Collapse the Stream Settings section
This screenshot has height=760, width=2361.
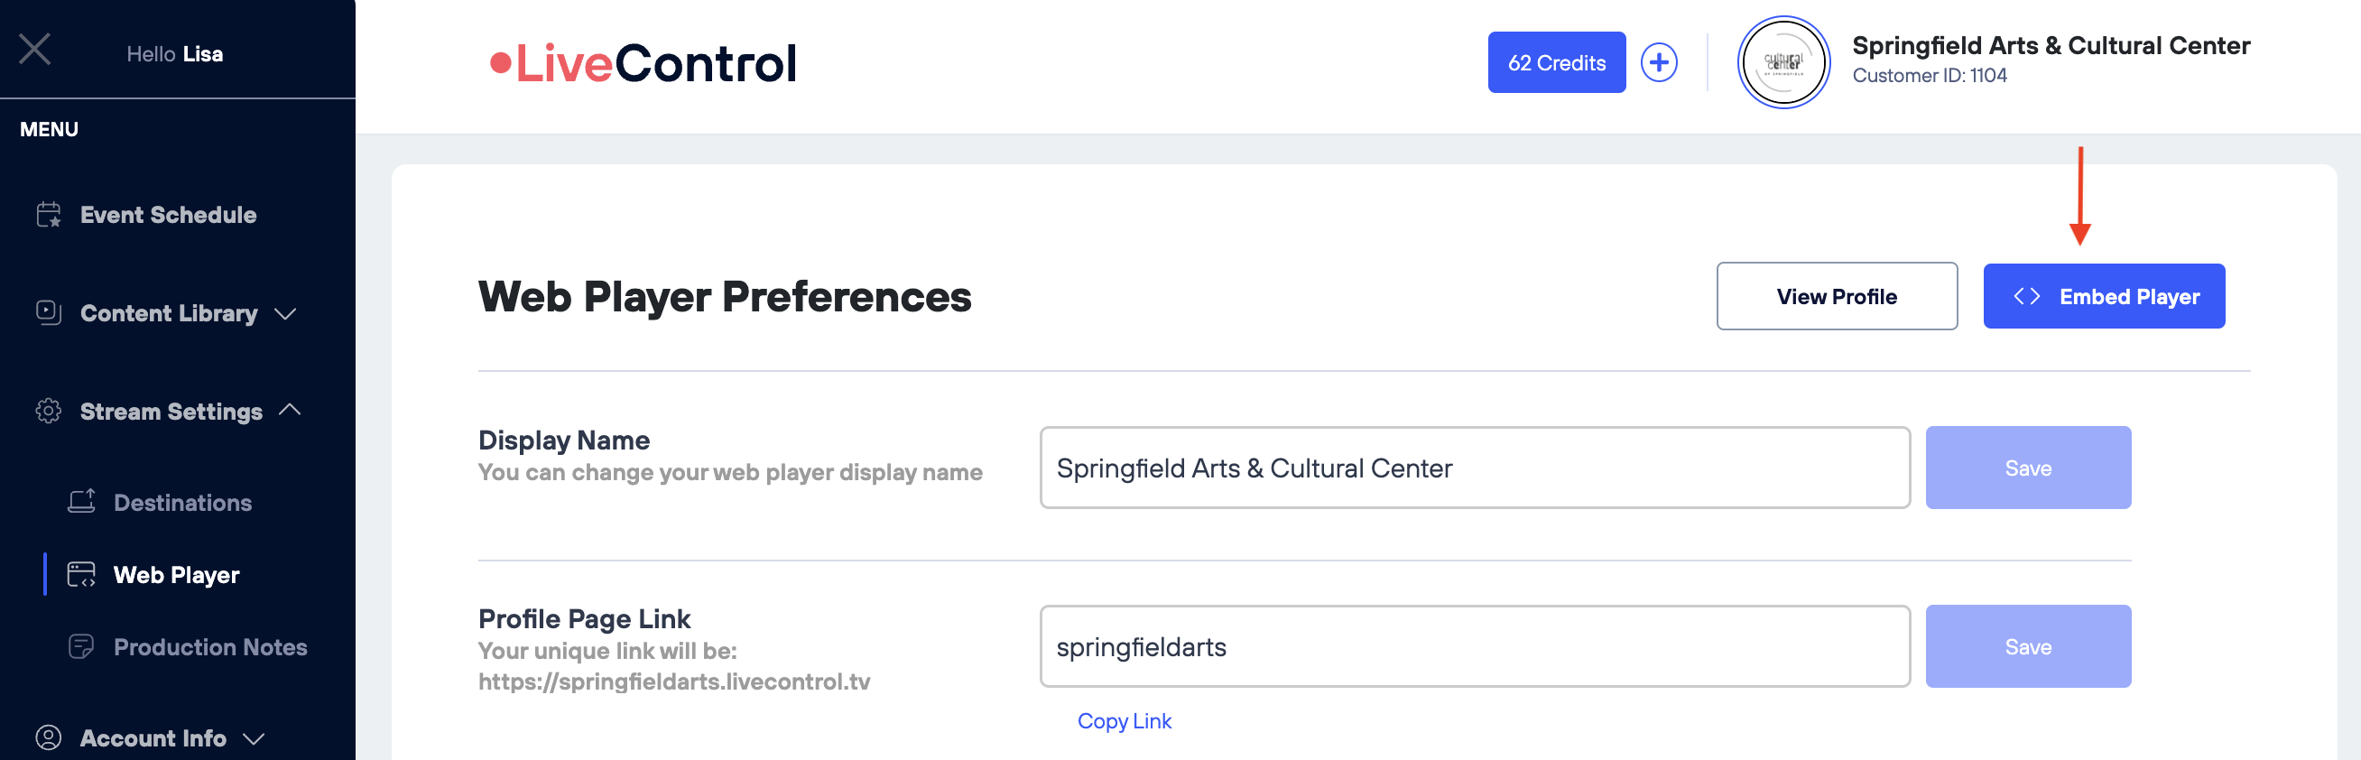pos(290,410)
